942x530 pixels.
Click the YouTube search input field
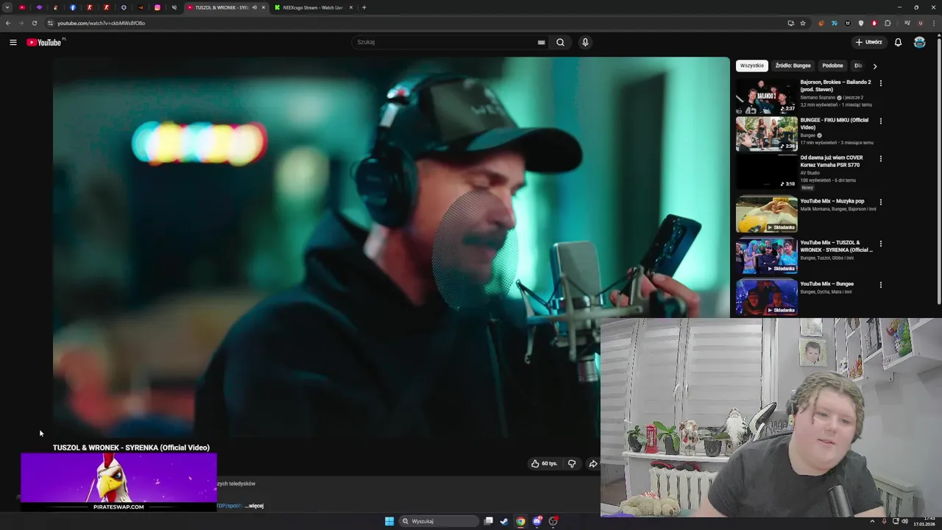pos(445,42)
